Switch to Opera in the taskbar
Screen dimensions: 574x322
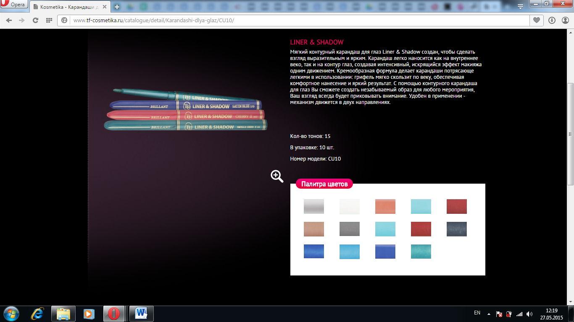[x=114, y=314]
